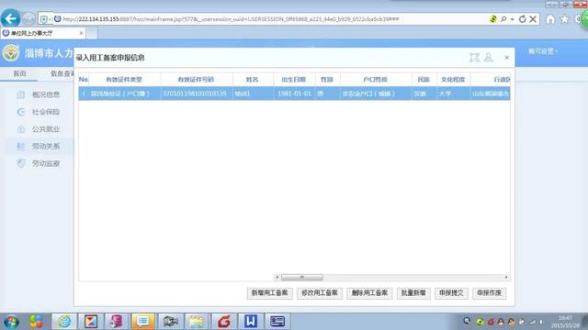Click the 性别 column header
The width and height of the screenshot is (588, 330).
tap(327, 80)
